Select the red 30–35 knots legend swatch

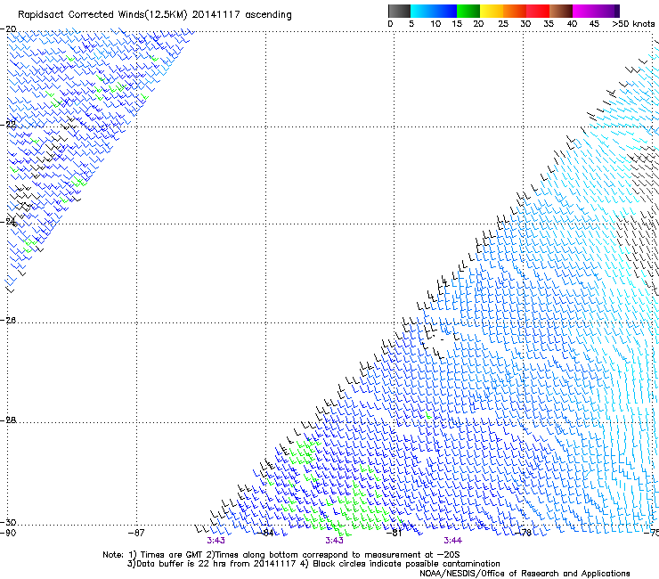pyautogui.click(x=538, y=11)
